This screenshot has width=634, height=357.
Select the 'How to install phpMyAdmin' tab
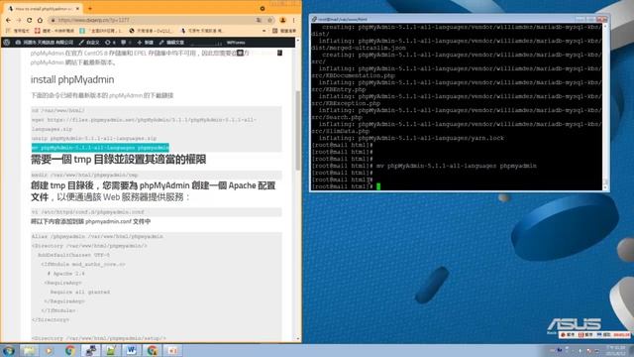43,8
